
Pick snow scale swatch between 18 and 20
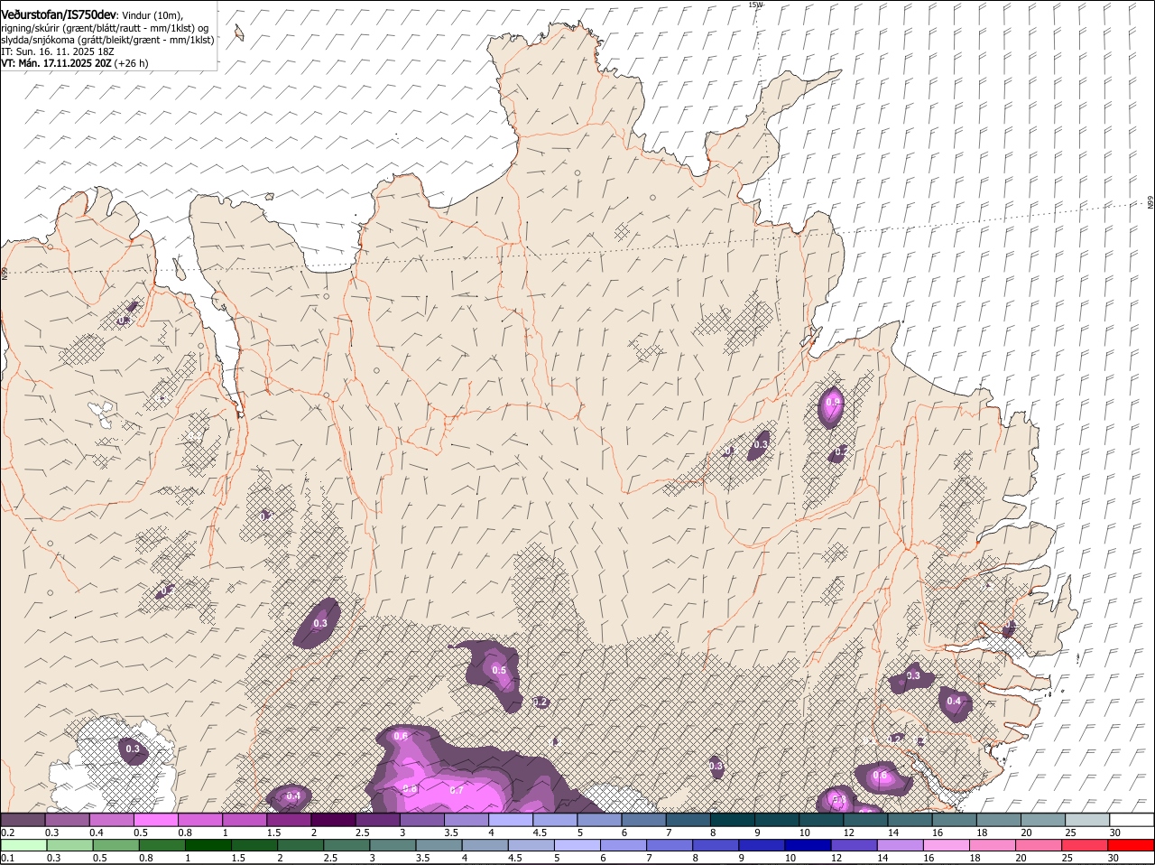point(998,820)
